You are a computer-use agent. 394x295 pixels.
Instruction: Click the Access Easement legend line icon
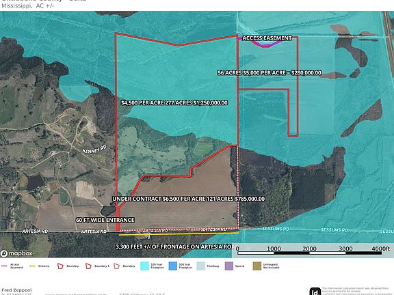pos(4,266)
